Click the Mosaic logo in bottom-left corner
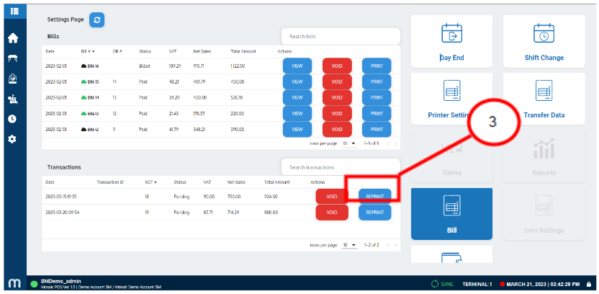The width and height of the screenshot is (599, 294). [14, 284]
